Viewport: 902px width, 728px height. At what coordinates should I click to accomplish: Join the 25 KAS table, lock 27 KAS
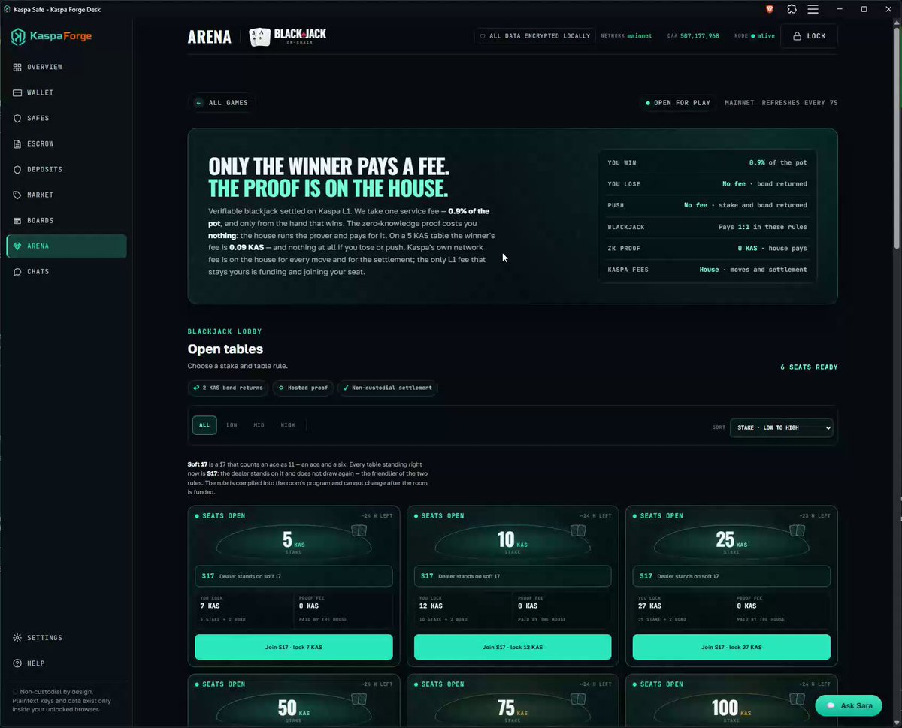point(731,647)
